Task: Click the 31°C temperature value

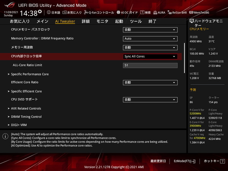Action: tap(212, 41)
